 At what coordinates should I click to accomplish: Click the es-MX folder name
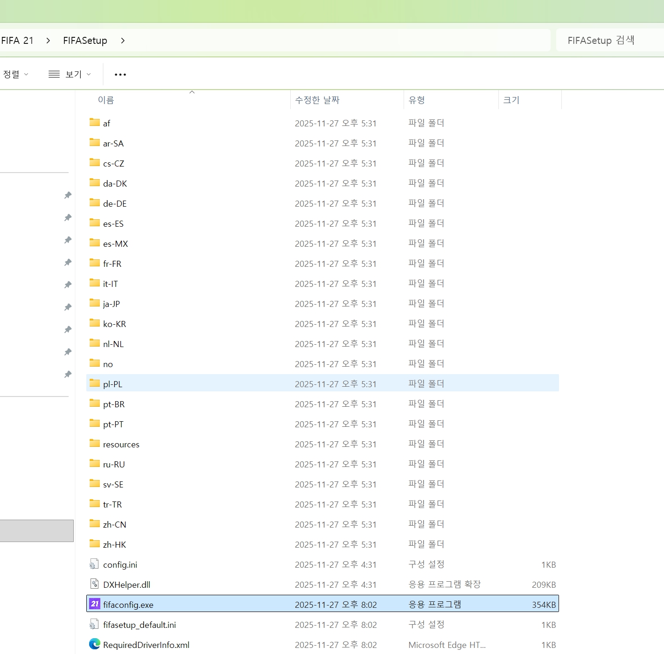115,244
